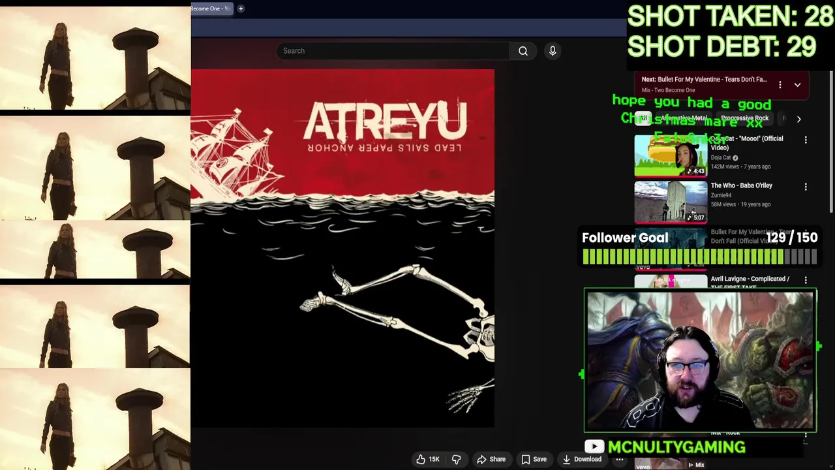Click Next: Bullet For My Valentine title
This screenshot has width=835, height=470.
coord(704,80)
